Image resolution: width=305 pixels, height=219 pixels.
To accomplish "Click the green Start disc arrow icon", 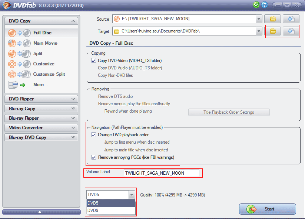I will (x=251, y=209).
